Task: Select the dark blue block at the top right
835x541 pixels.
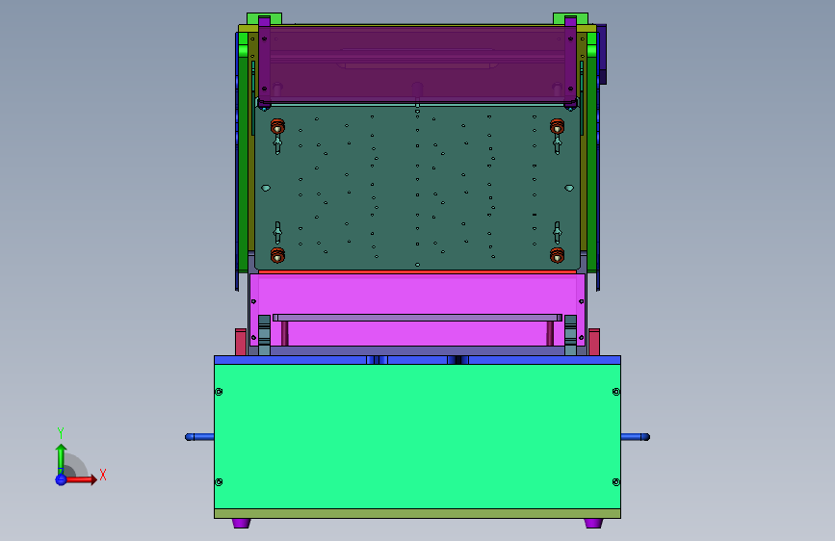Action: coord(602,54)
